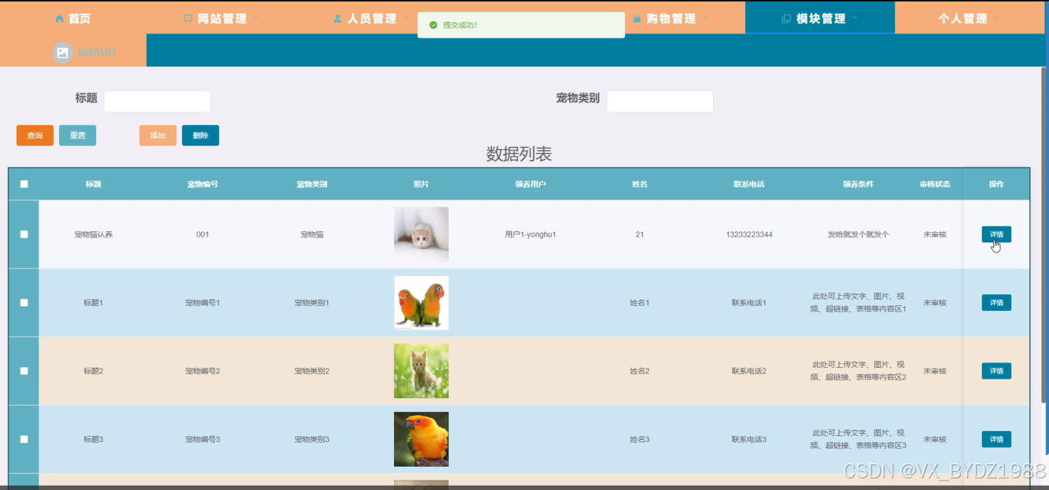Click the green success icon in the toast
Viewport: 1049px width, 490px height.
point(433,25)
